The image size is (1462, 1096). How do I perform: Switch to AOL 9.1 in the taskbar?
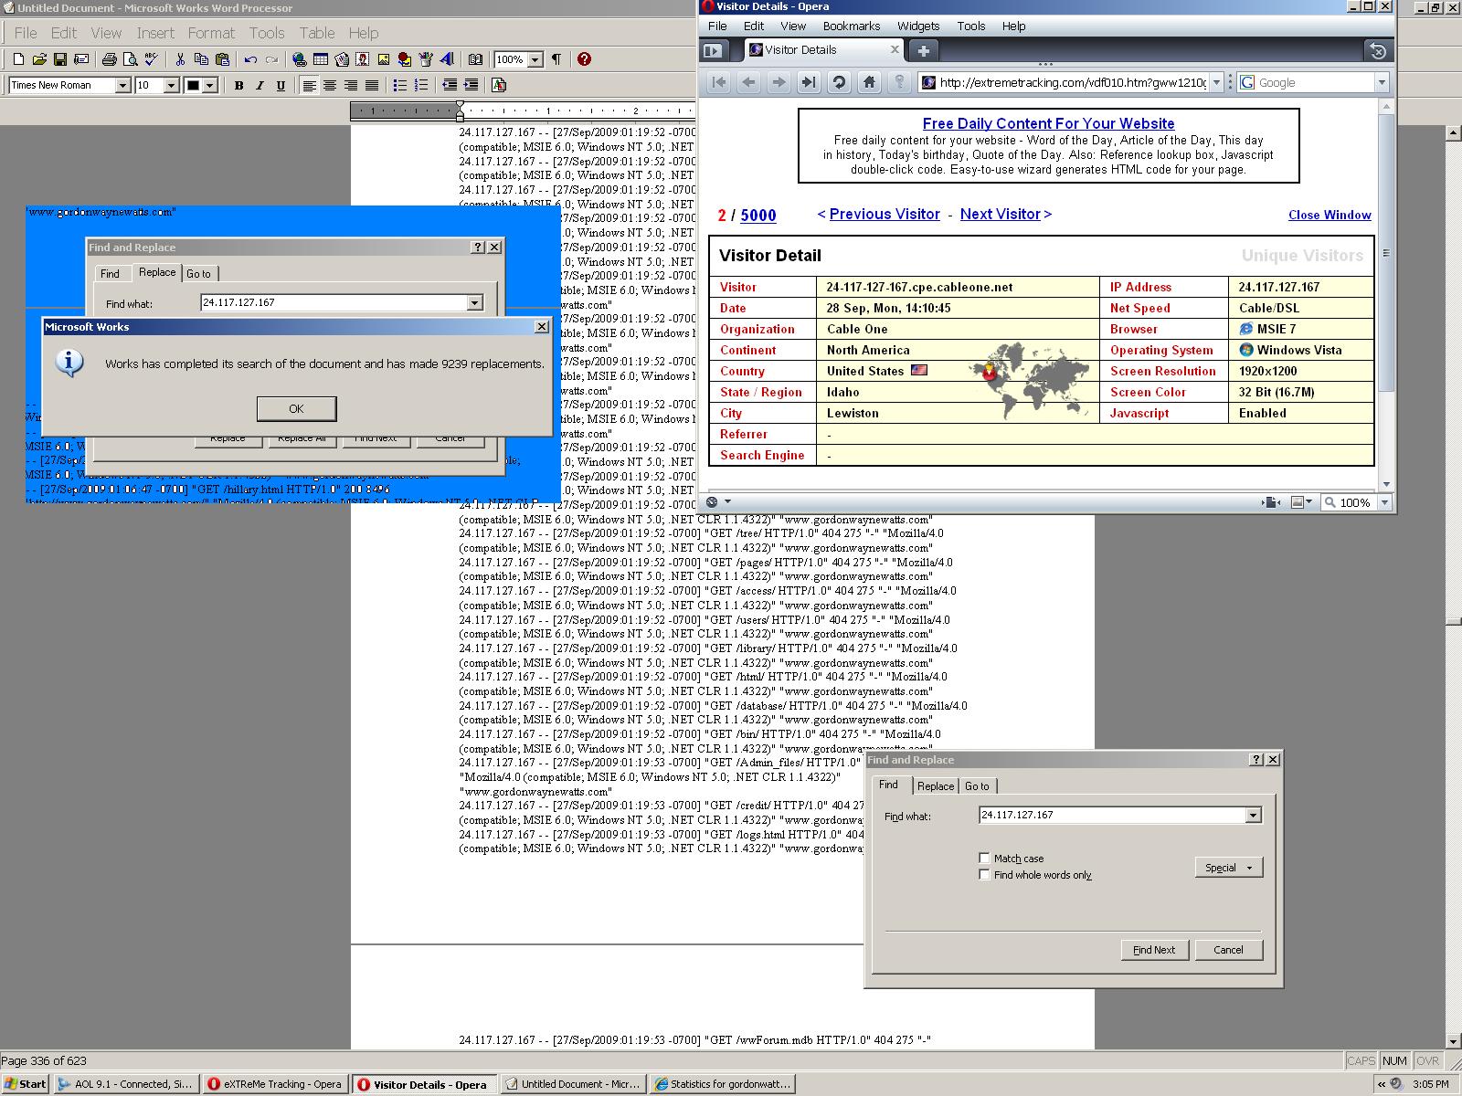[x=126, y=1084]
